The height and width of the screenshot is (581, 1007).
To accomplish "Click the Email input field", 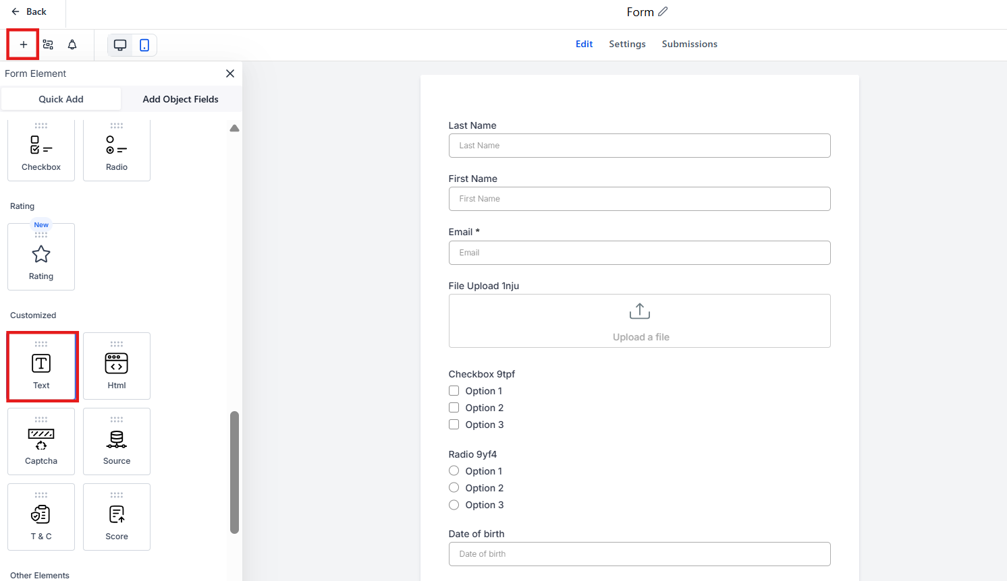I will (639, 253).
